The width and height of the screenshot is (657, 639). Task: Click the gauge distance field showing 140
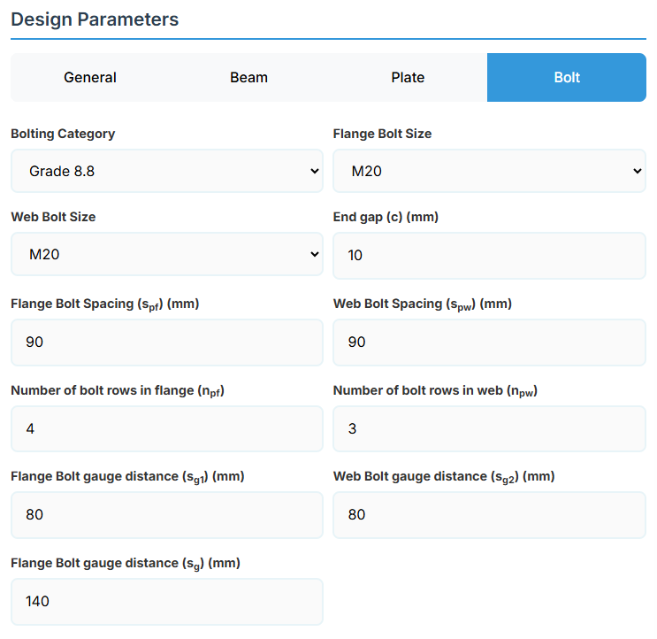click(x=167, y=601)
